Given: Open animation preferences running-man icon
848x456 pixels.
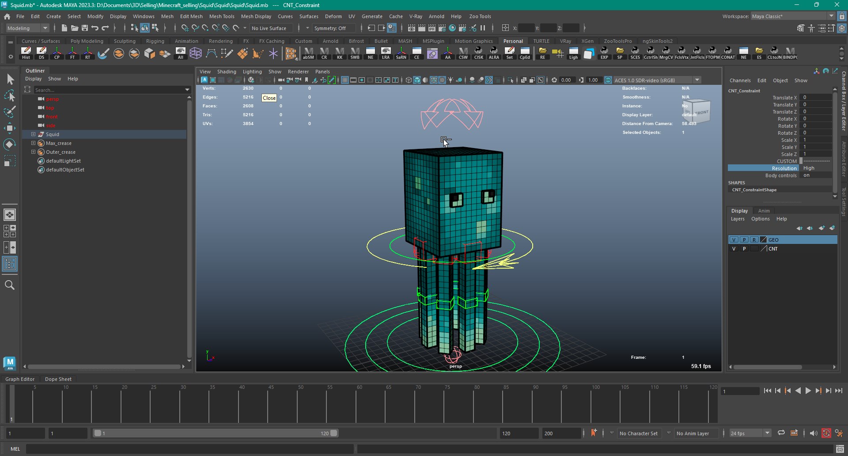Looking at the screenshot, I should pos(839,433).
